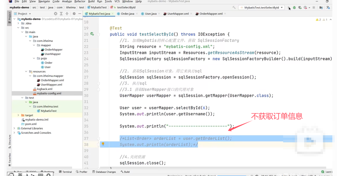Show warnings indicator with 2 warnings
The width and height of the screenshot is (337, 176).
318,19
